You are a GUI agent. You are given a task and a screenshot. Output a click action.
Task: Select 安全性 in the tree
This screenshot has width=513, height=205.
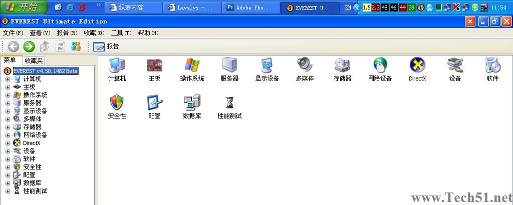[32, 167]
